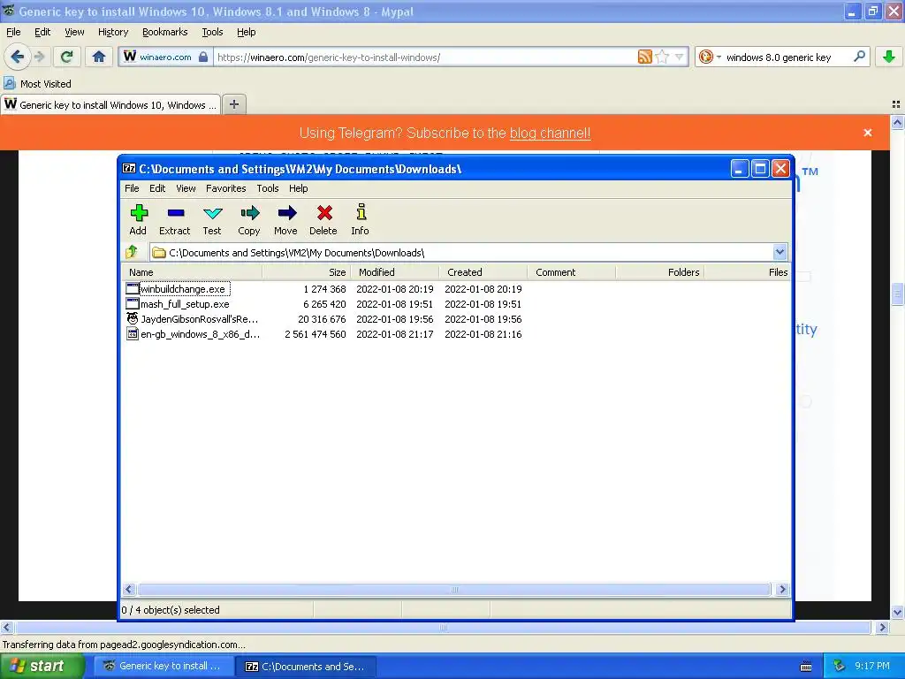This screenshot has width=905, height=679.
Task: Open the 7-Zip View menu
Action: tap(186, 188)
